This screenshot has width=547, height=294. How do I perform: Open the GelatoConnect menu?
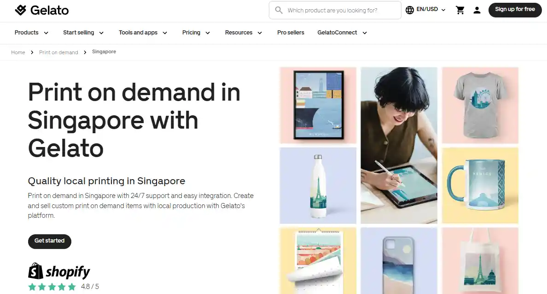point(342,33)
